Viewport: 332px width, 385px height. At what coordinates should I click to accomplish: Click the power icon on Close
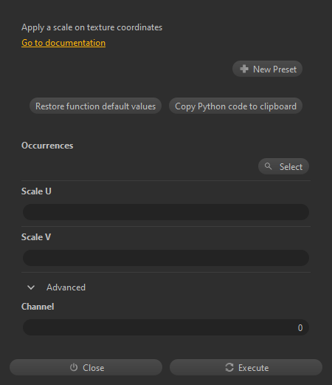(74, 367)
